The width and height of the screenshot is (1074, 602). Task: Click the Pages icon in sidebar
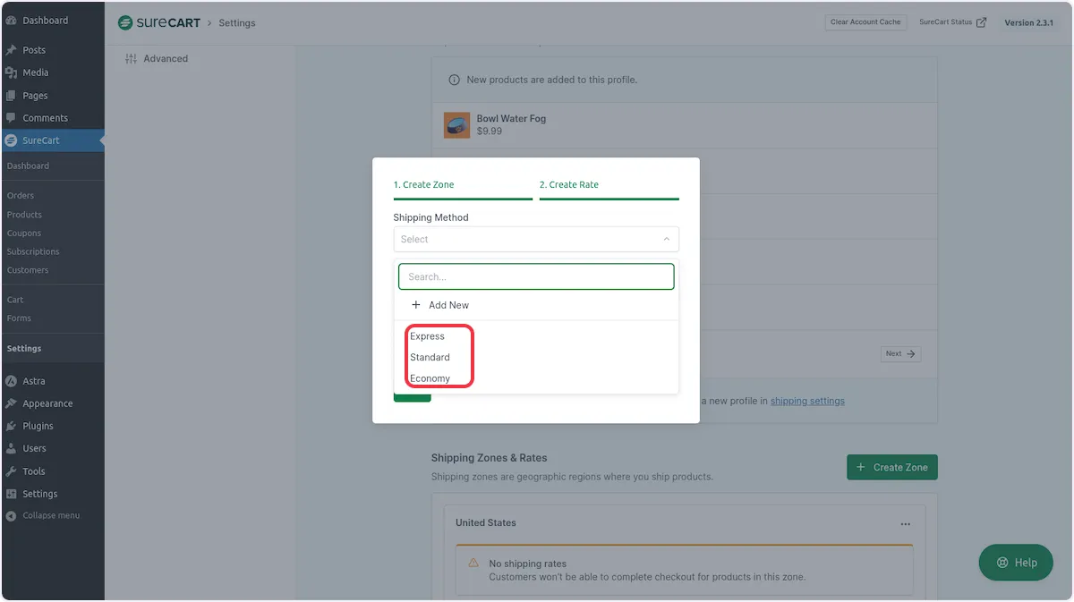click(x=11, y=96)
